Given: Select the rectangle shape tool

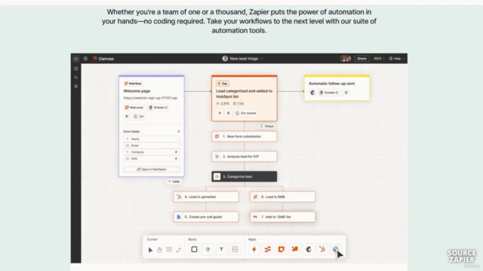Looking at the screenshot, I should (194, 249).
